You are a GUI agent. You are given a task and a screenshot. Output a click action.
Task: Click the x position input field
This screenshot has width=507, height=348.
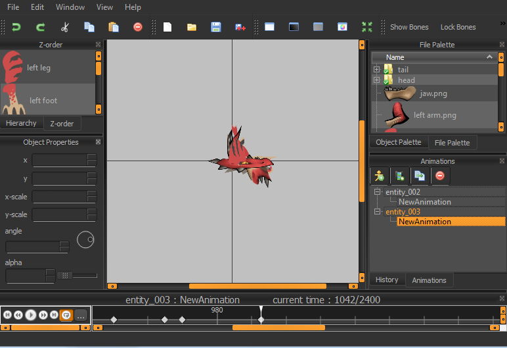(60, 161)
